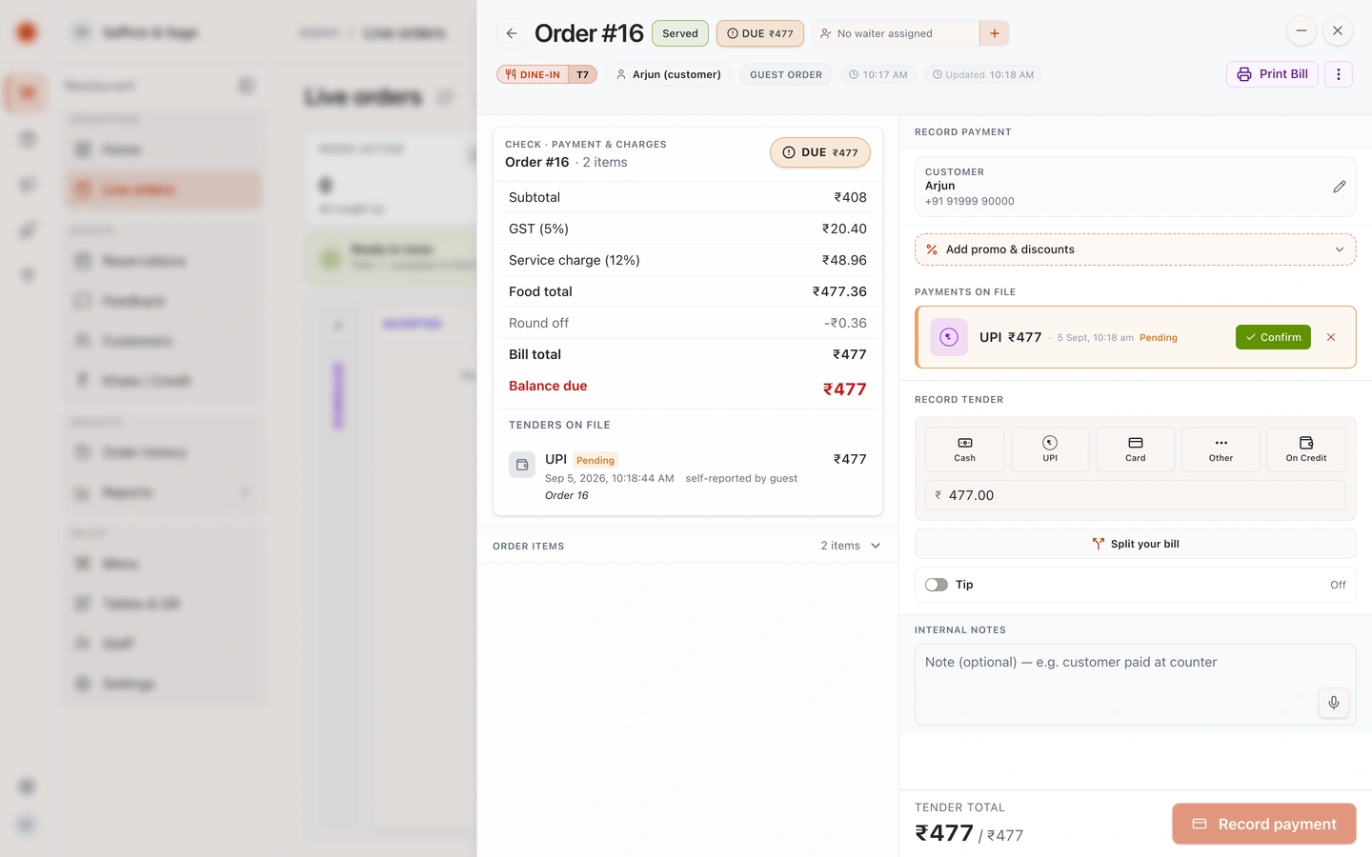Click the Service charge (12%) row label

pos(575,260)
